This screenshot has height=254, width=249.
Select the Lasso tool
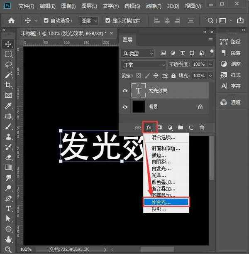pos(8,64)
